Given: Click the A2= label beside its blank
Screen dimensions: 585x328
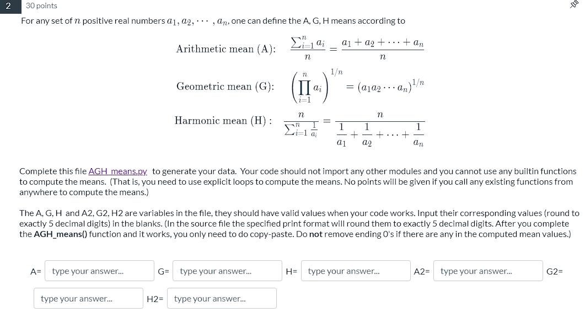Looking at the screenshot, I should pos(421,271).
